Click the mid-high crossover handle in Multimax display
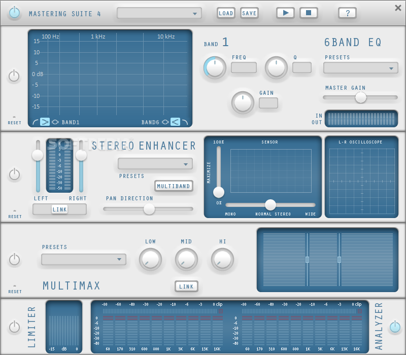 [339, 260]
